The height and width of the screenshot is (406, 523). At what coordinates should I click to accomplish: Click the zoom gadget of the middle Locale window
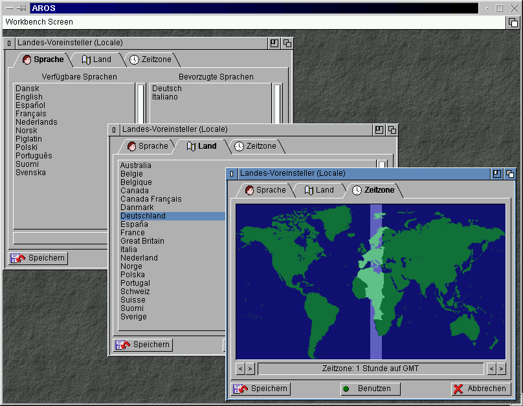pyautogui.click(x=379, y=129)
